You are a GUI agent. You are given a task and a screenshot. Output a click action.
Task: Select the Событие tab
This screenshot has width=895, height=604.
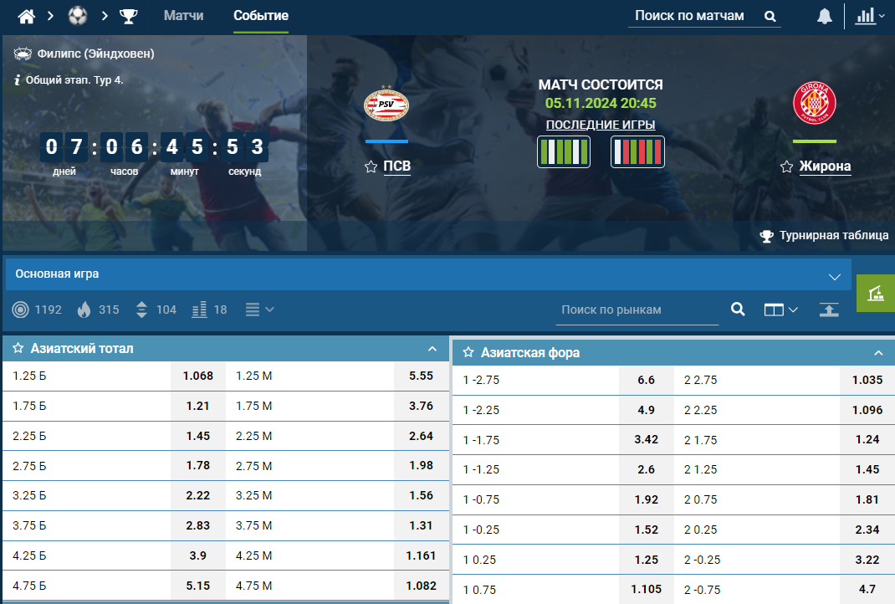click(261, 16)
